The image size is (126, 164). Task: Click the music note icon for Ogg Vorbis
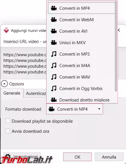point(54,88)
